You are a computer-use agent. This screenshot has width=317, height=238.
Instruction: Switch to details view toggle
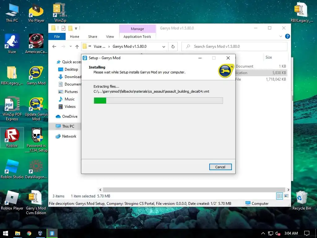280,196
